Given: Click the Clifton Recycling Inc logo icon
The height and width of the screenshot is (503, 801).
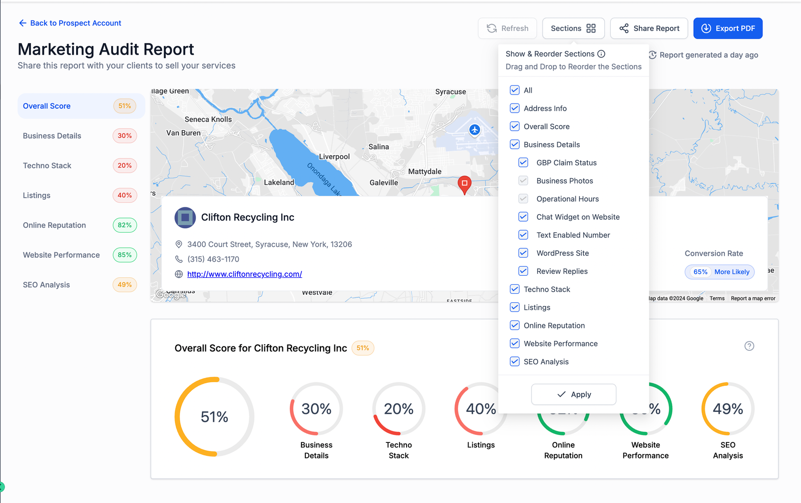Looking at the screenshot, I should (x=185, y=218).
